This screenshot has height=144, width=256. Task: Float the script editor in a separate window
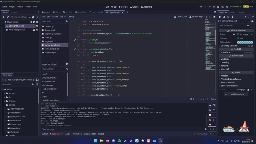(214, 17)
